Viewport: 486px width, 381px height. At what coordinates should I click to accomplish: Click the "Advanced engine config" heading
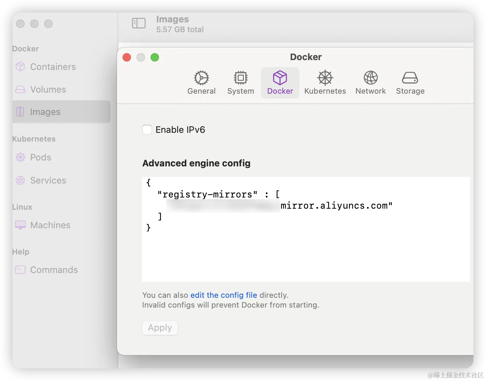(196, 163)
